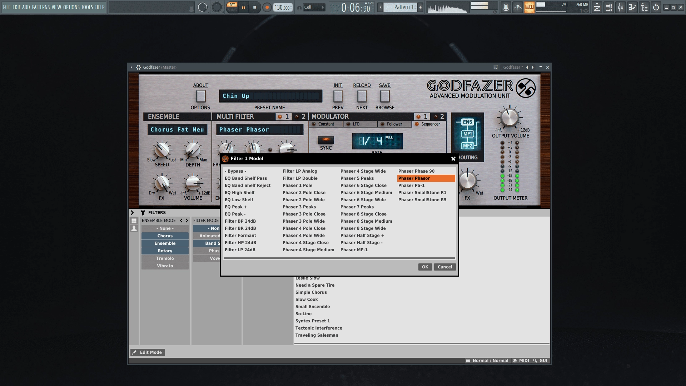686x386 pixels.
Task: Open the playlist view icon
Action: pos(597,7)
